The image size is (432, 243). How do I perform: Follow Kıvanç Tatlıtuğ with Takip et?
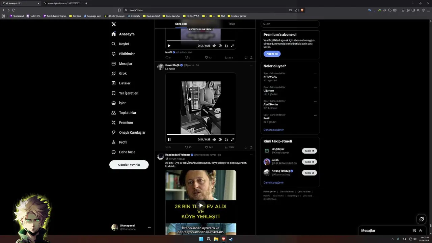(309, 172)
